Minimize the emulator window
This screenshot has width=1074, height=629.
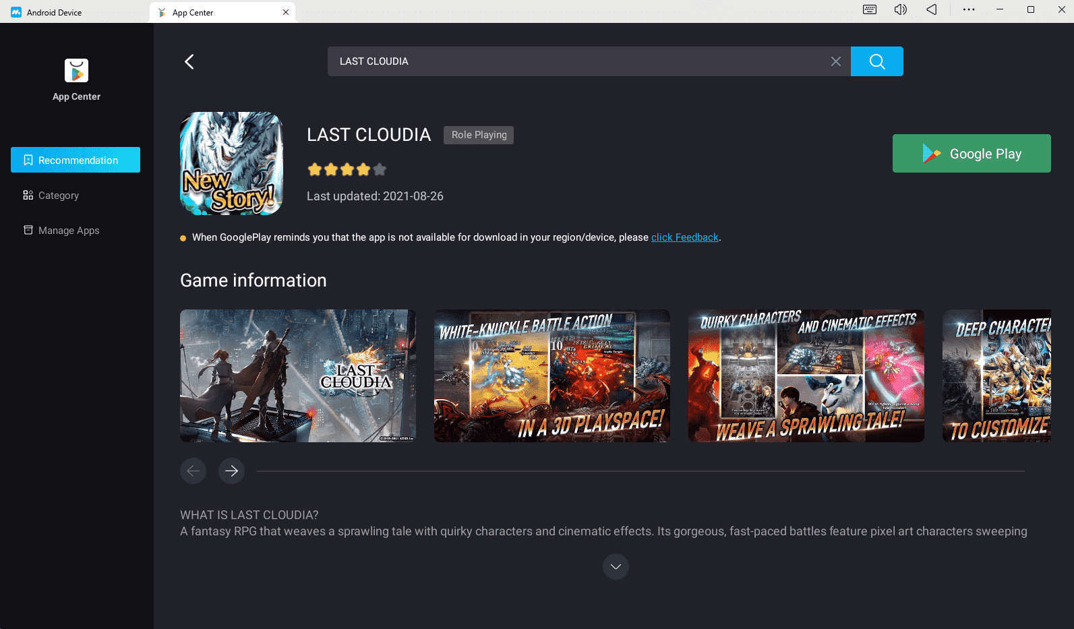[1000, 9]
